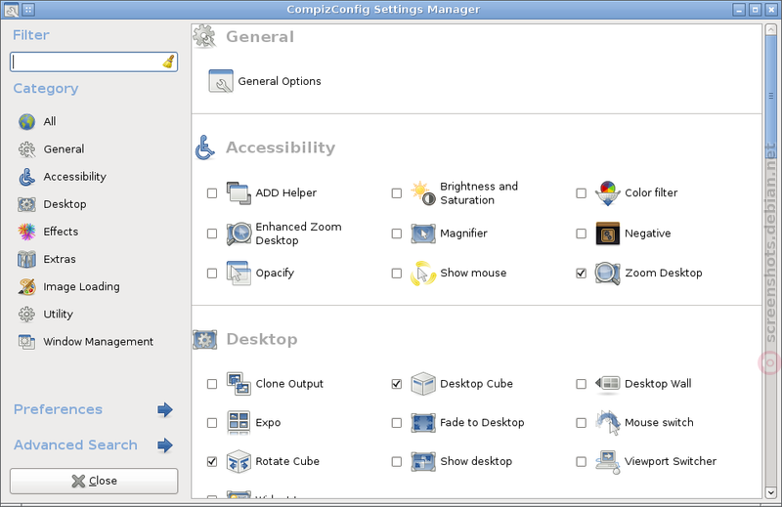The width and height of the screenshot is (782, 507).
Task: Disable the Desktop Cube checkbox
Action: [x=397, y=384]
